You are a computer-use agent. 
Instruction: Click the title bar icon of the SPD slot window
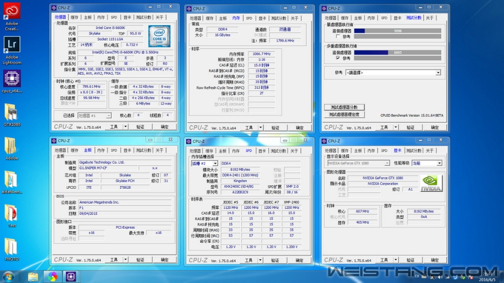point(189,141)
